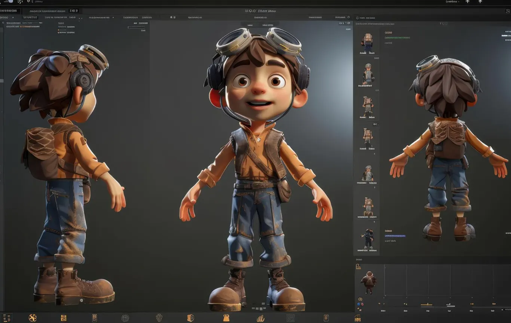Click the orange bell-shaped icon in bottom toolbar

tap(226, 318)
